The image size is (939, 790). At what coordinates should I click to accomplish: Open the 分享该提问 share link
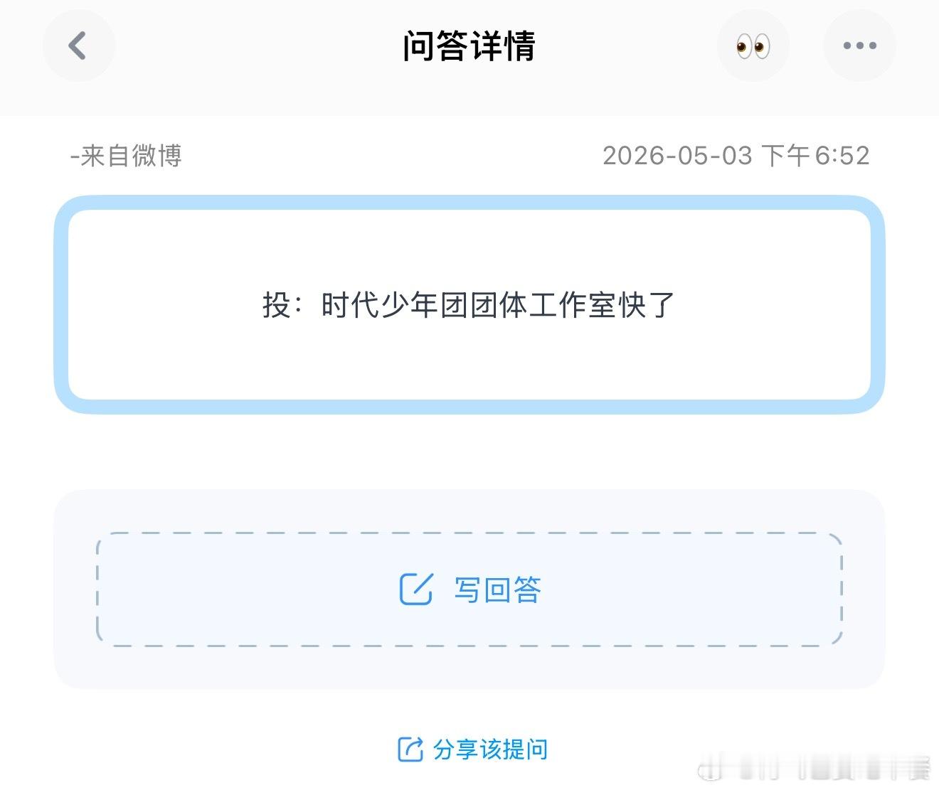click(472, 749)
